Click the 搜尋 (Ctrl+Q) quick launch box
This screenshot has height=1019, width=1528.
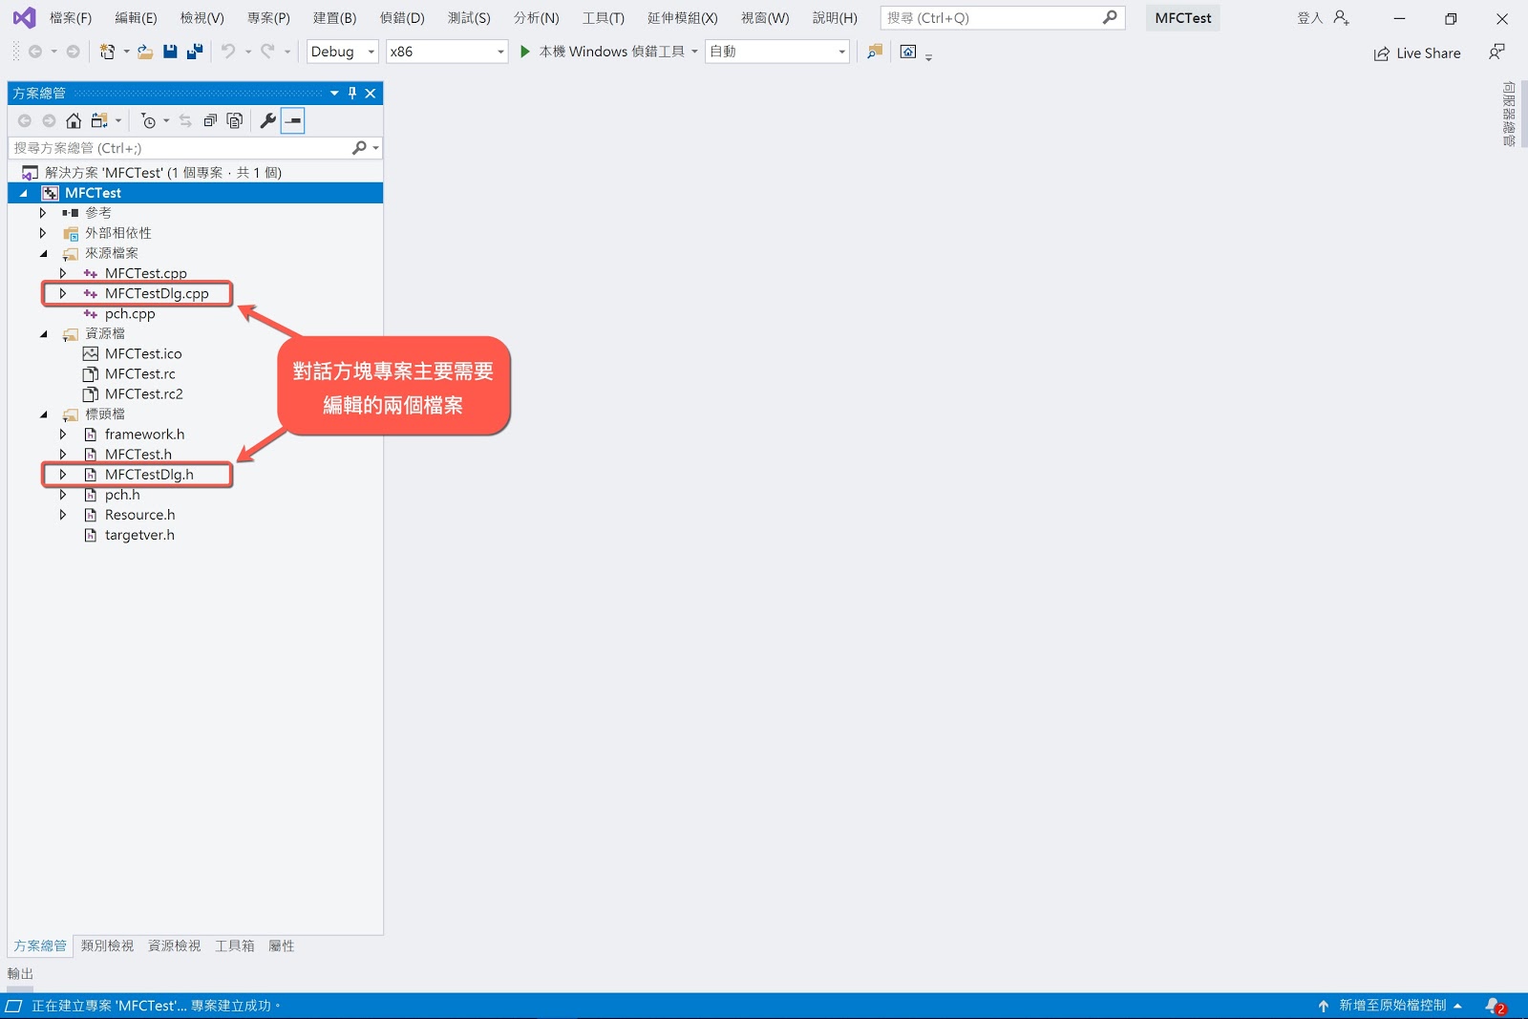pos(1003,17)
